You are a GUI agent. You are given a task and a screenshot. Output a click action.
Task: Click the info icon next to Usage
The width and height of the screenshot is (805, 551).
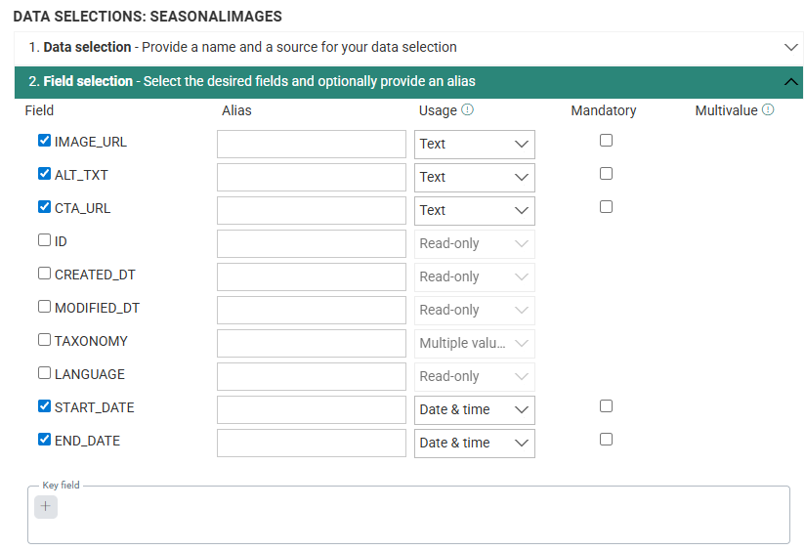[467, 110]
